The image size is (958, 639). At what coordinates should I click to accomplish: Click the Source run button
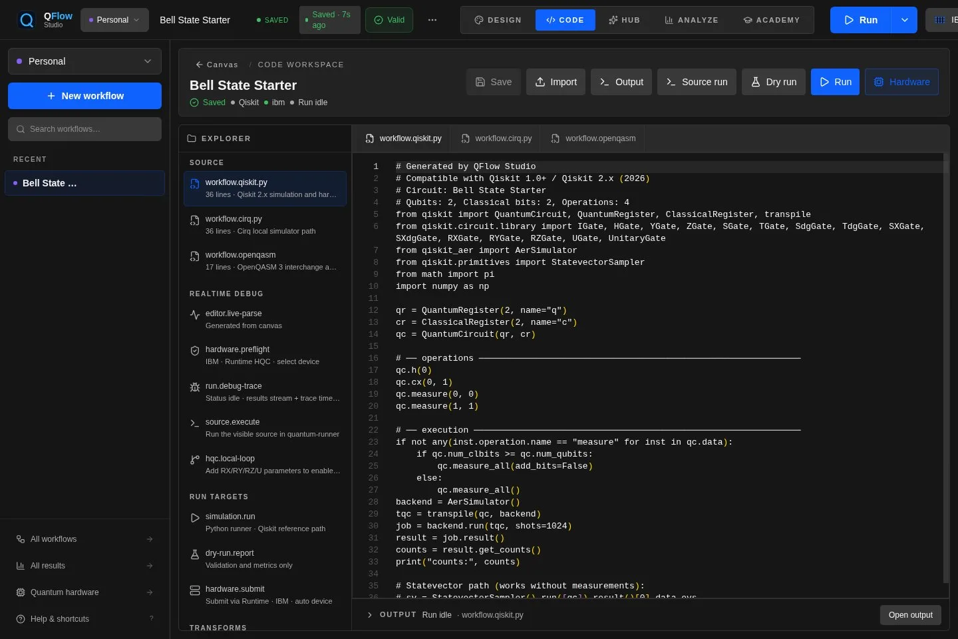[x=697, y=82]
